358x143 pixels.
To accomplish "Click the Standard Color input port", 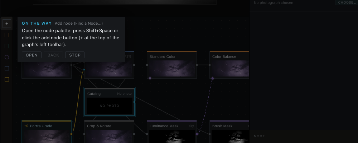I will tap(147, 65).
